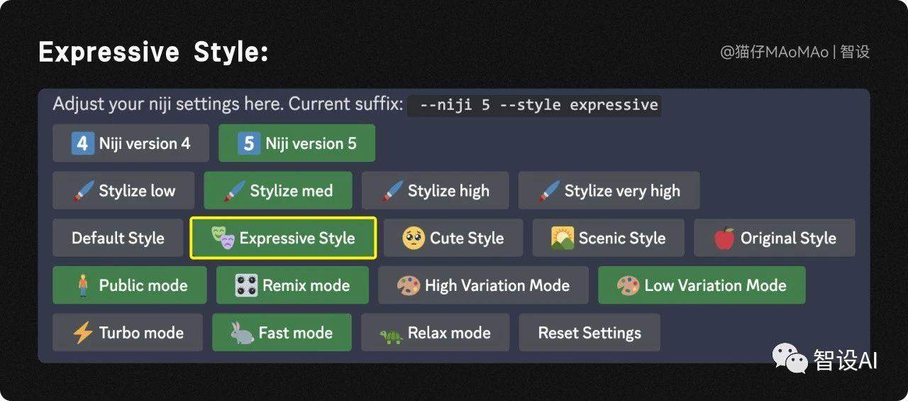Toggle Fast mode rabbit option
The width and height of the screenshot is (908, 401).
tap(282, 332)
